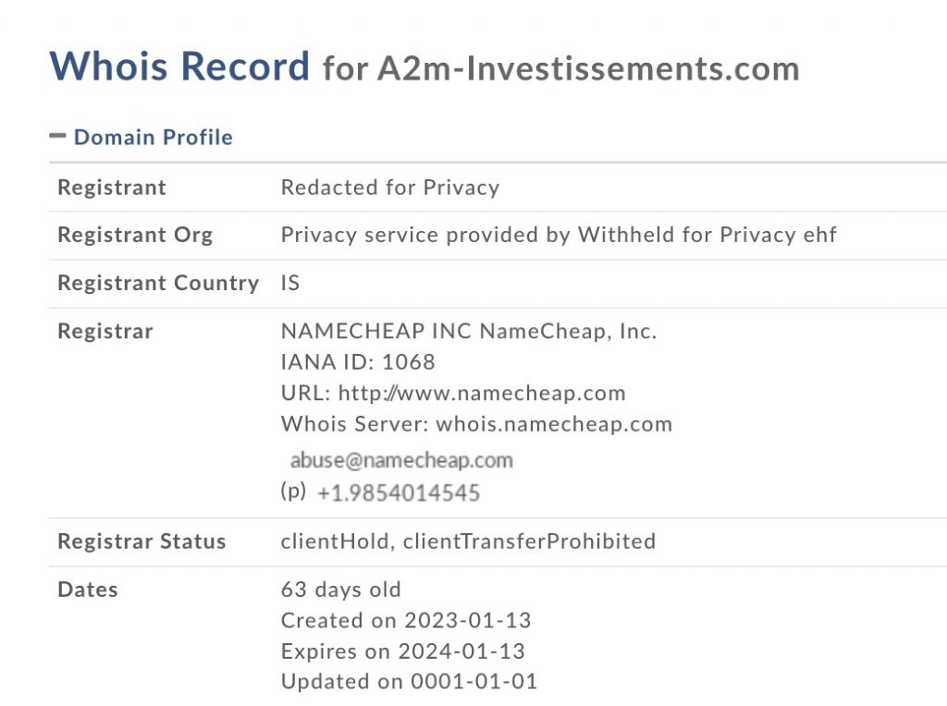The image size is (947, 706).
Task: Click the registrar phone number image
Action: [399, 493]
